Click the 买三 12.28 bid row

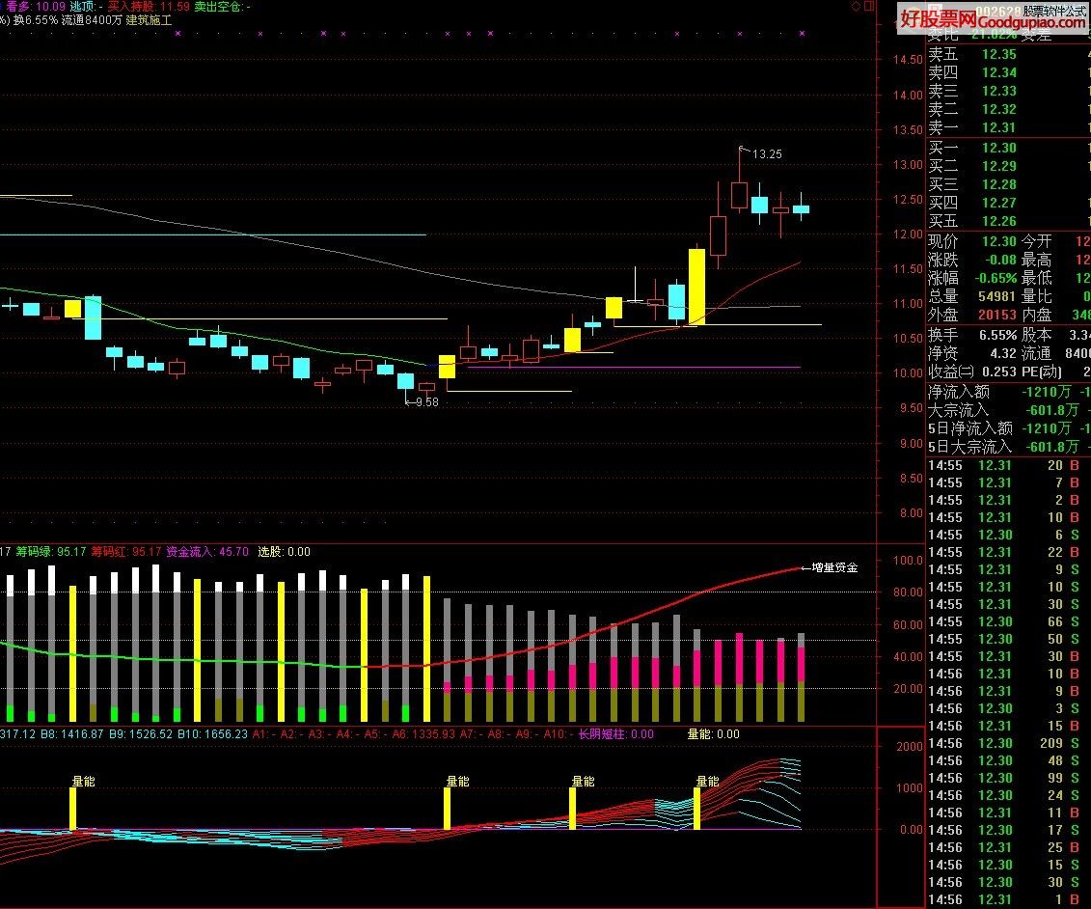pyautogui.click(x=1008, y=184)
